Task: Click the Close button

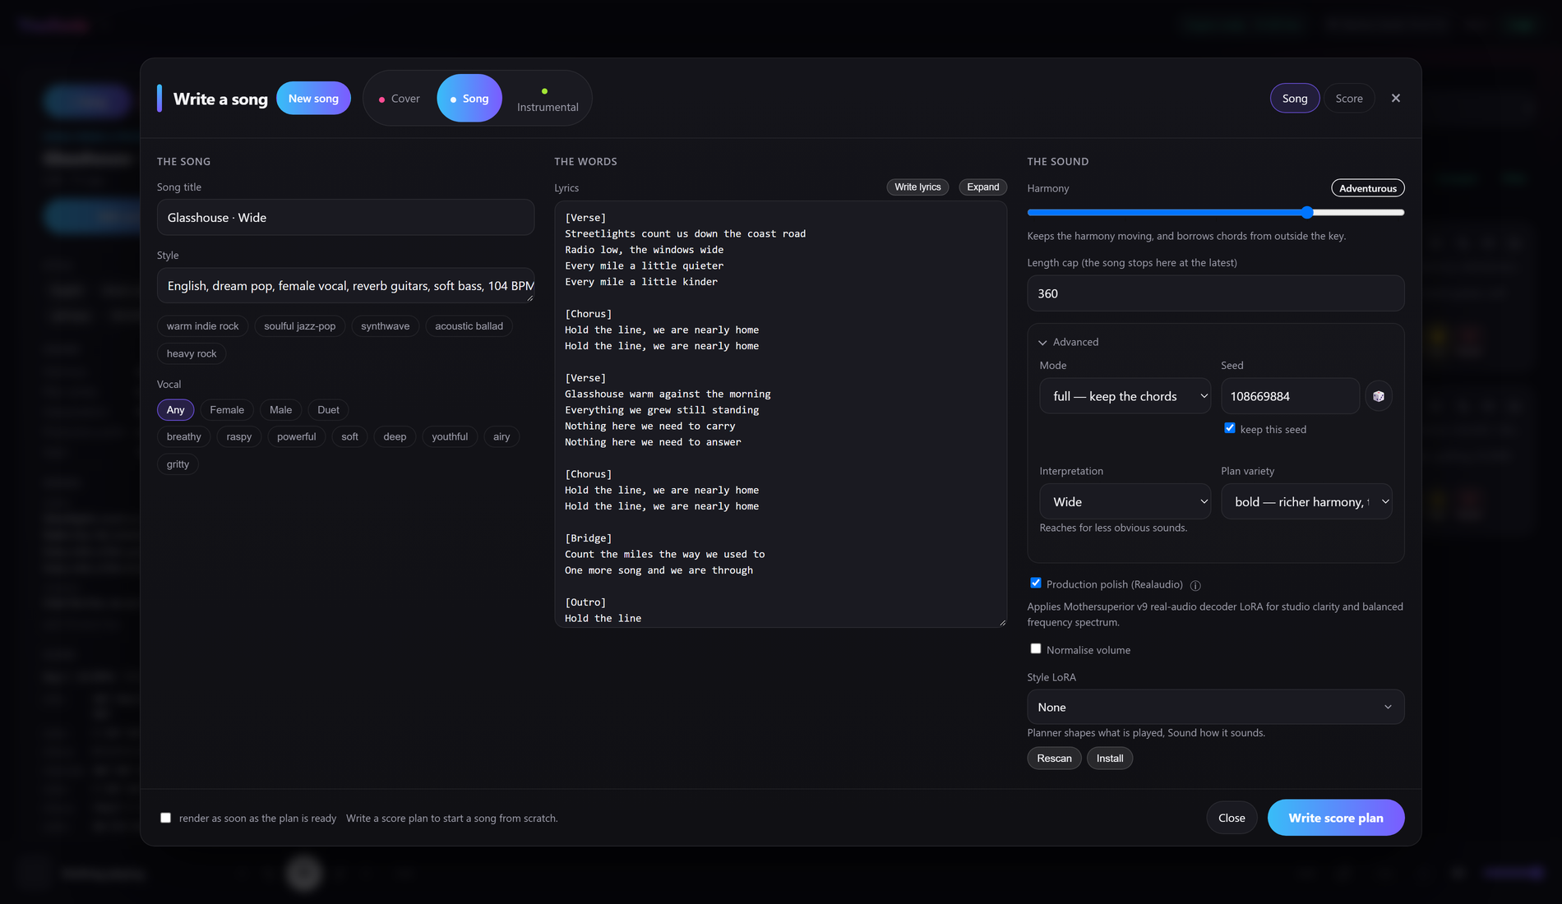Action: 1232,818
